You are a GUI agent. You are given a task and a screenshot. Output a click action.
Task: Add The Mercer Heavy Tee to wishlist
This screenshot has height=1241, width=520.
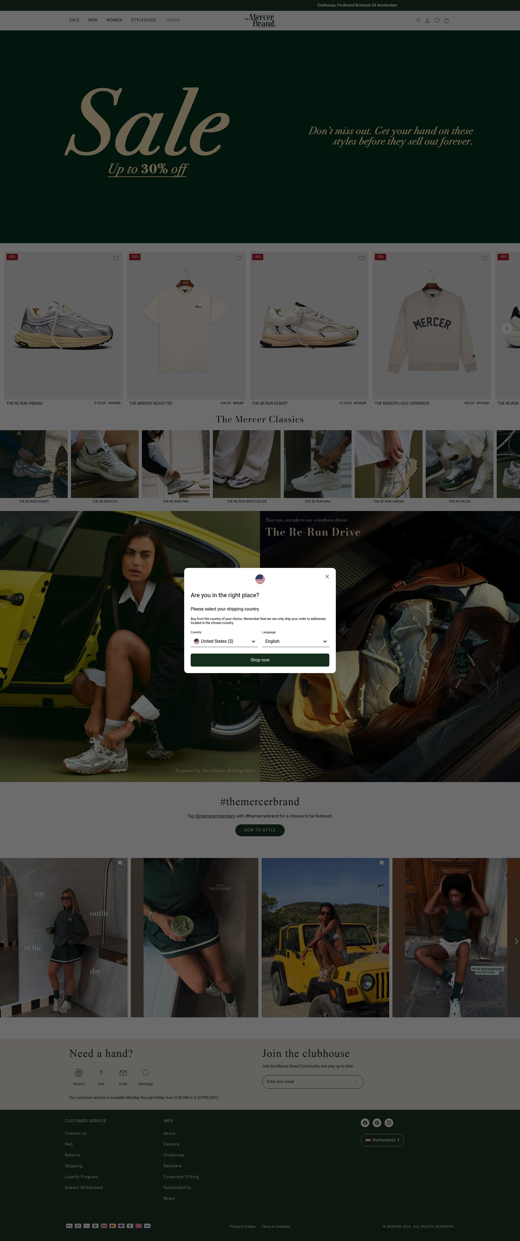coord(239,258)
